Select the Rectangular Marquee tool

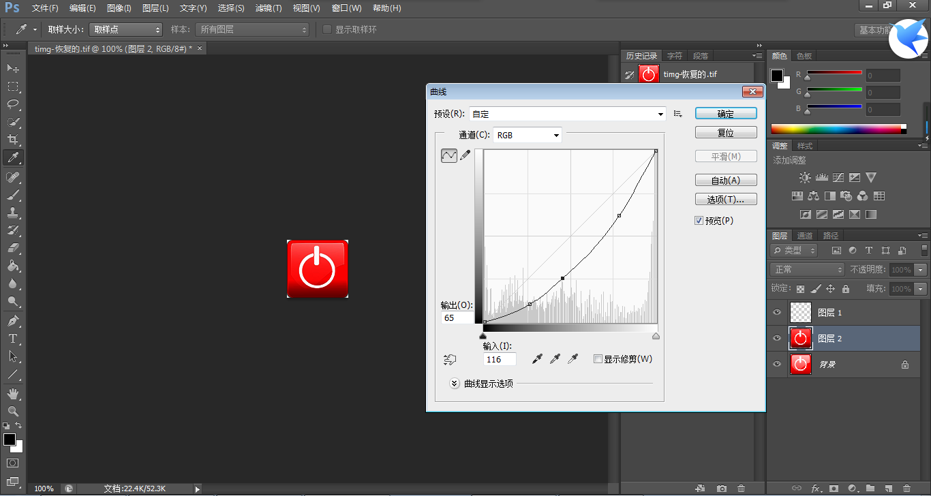(13, 87)
